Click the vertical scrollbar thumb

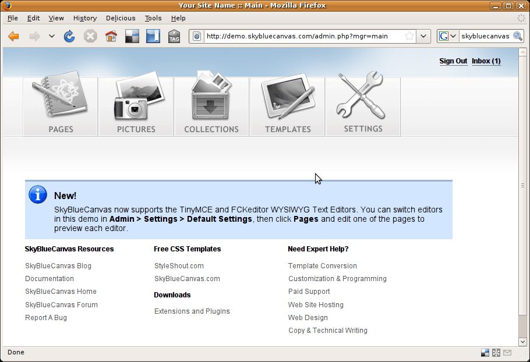click(522, 186)
